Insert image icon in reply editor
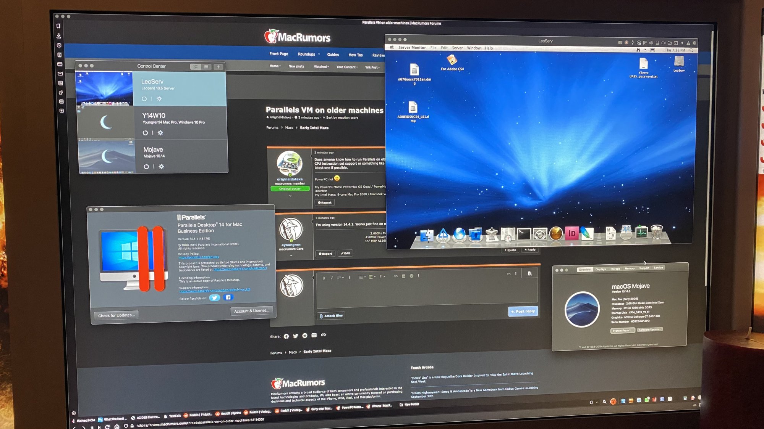 (x=403, y=276)
